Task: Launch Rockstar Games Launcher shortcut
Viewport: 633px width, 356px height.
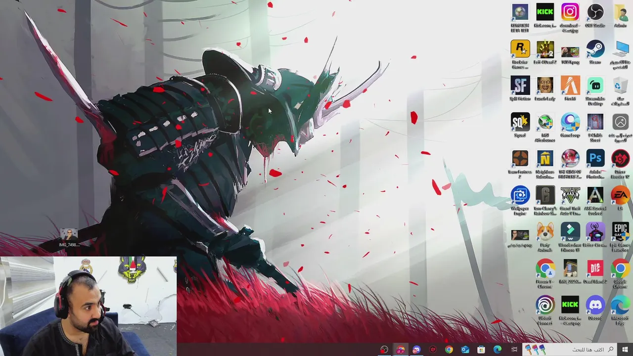Action: point(520,54)
